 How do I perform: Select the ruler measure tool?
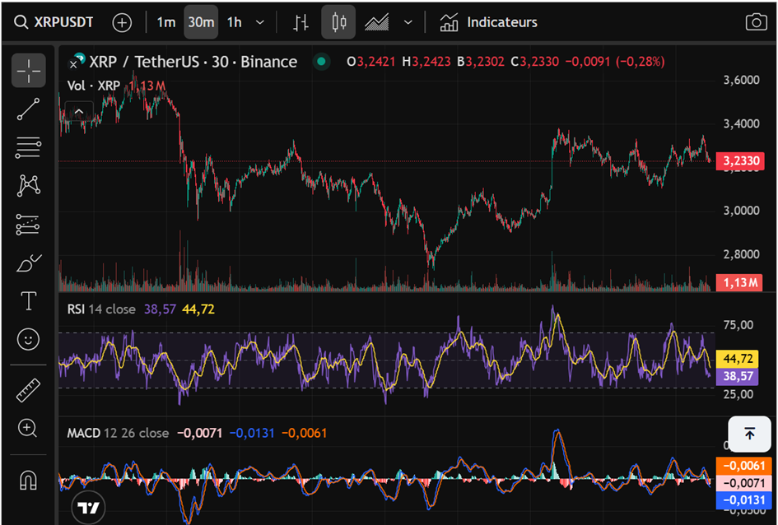(x=28, y=389)
